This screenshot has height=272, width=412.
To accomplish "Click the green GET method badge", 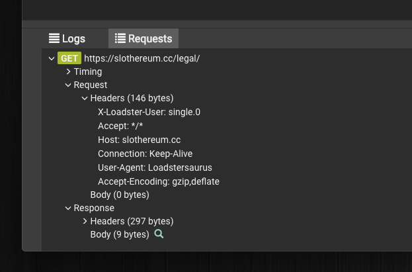I will [69, 58].
